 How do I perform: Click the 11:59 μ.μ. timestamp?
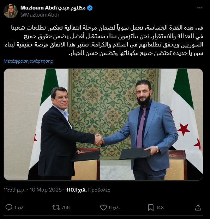14,190
